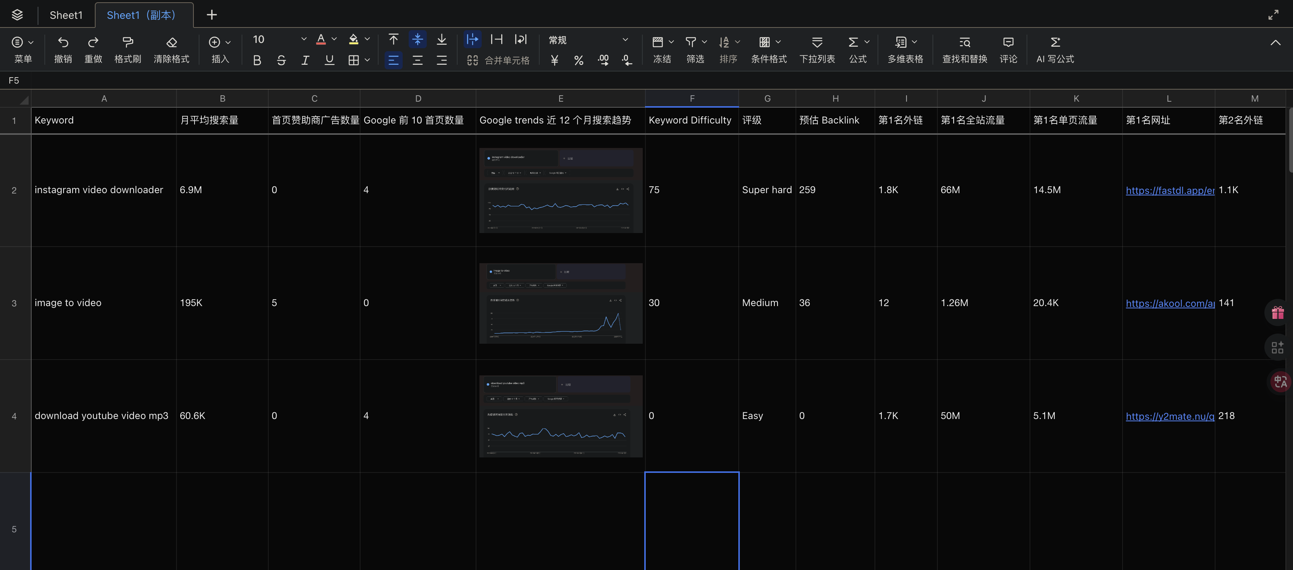Open Find and Replace (查找和替换)
This screenshot has height=570, width=1293.
click(964, 42)
